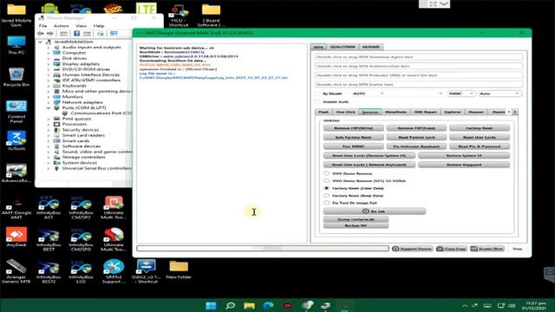
Task: Open File Explorer from the taskbar
Action: tap(249, 305)
